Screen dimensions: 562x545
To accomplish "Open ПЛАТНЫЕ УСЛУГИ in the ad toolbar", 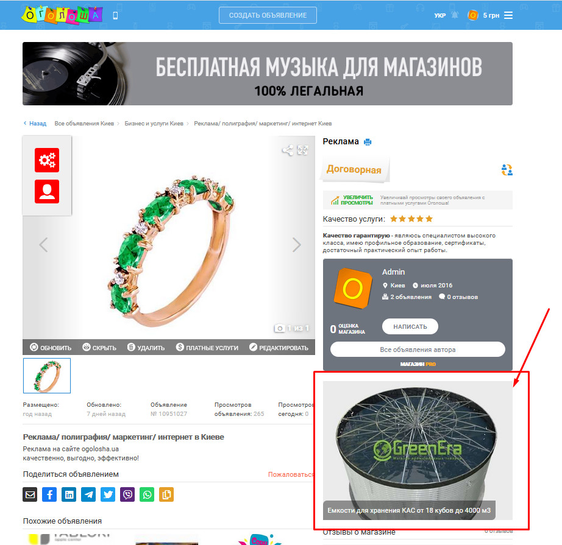I will [x=207, y=347].
